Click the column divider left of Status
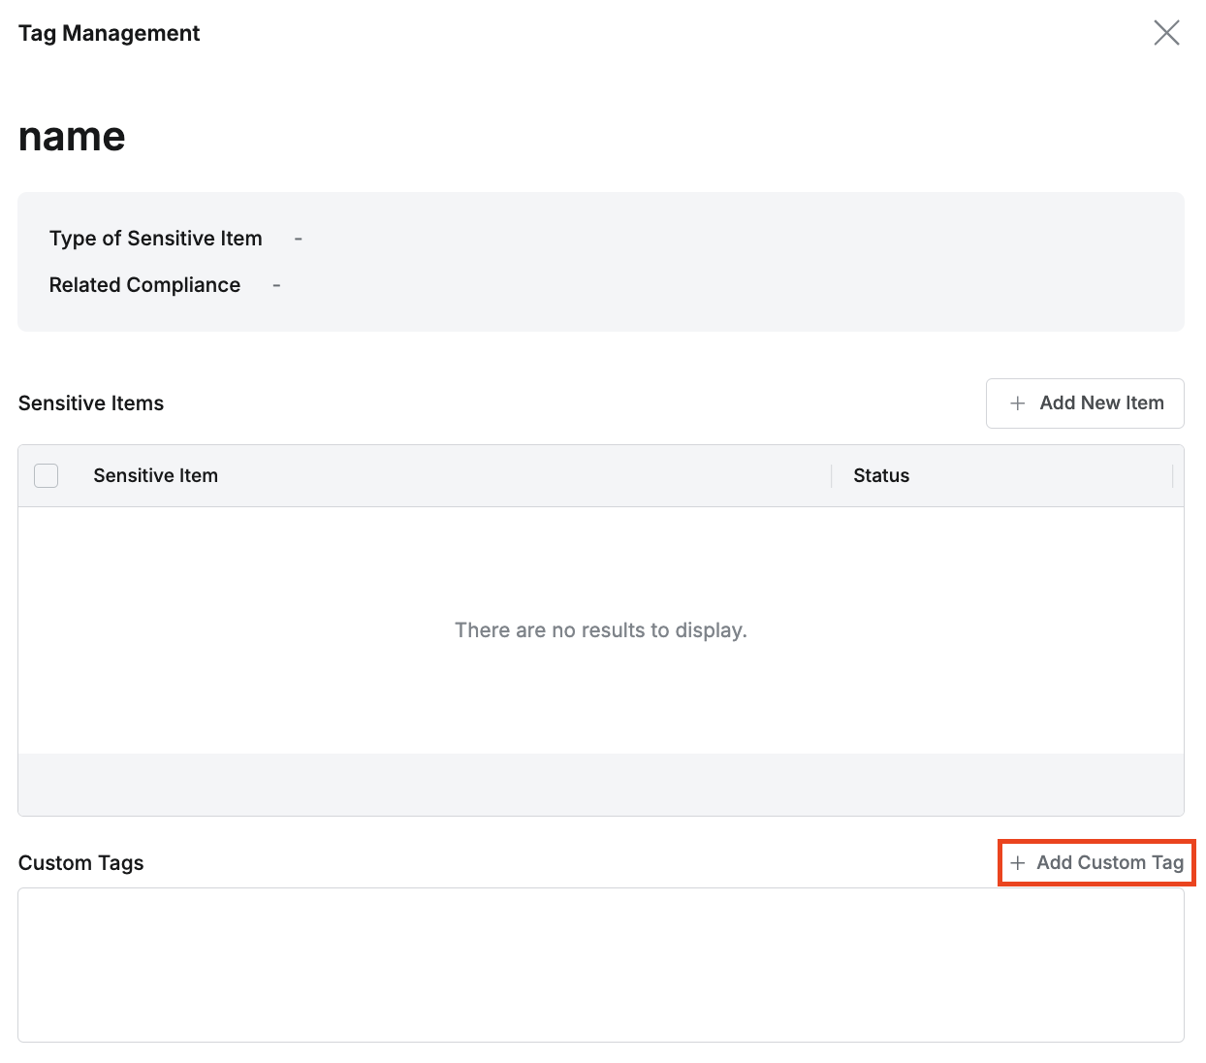 (832, 475)
